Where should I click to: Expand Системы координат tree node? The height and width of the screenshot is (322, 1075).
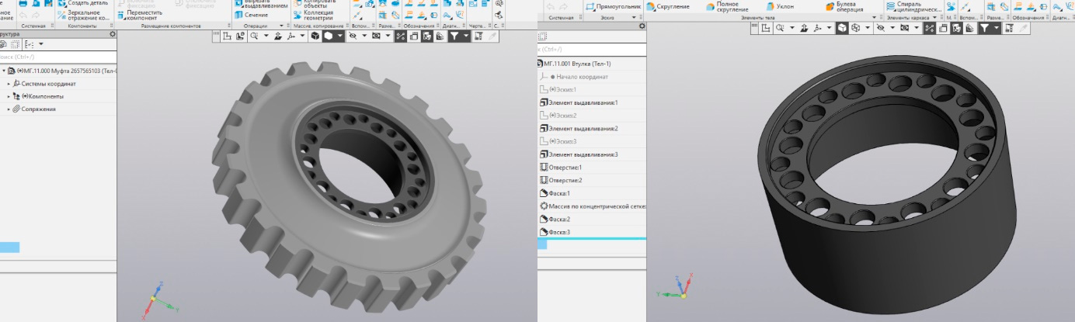click(9, 84)
